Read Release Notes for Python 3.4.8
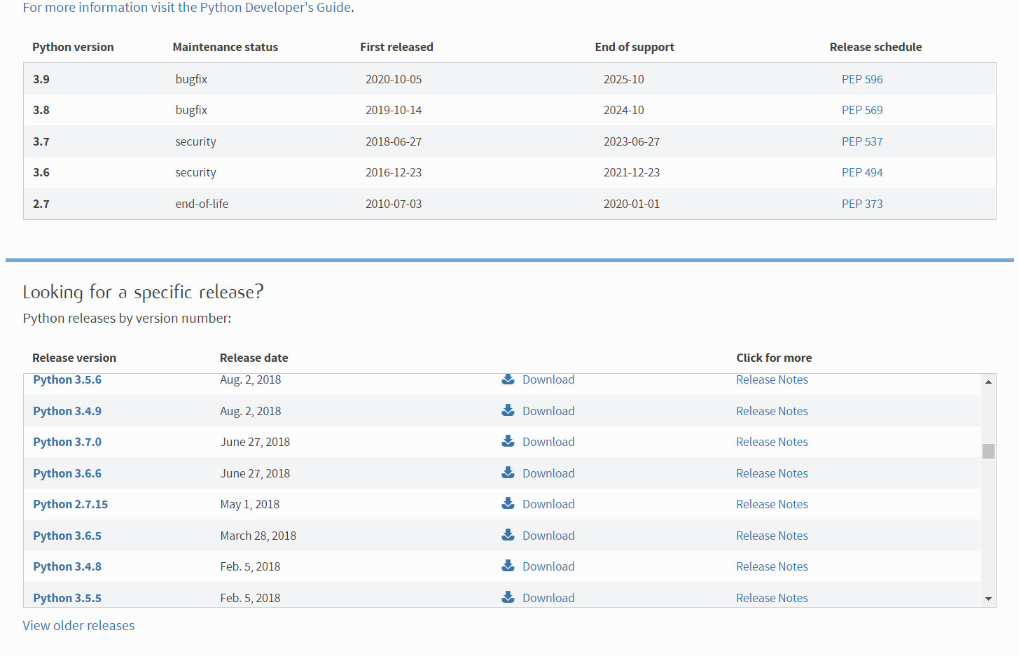The width and height of the screenshot is (1019, 656). coord(772,566)
